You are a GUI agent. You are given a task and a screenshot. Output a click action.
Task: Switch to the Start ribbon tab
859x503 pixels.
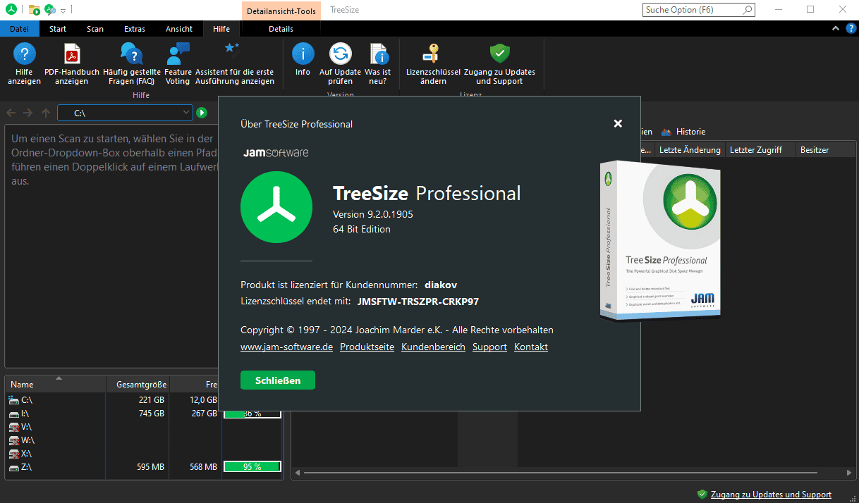coord(58,29)
